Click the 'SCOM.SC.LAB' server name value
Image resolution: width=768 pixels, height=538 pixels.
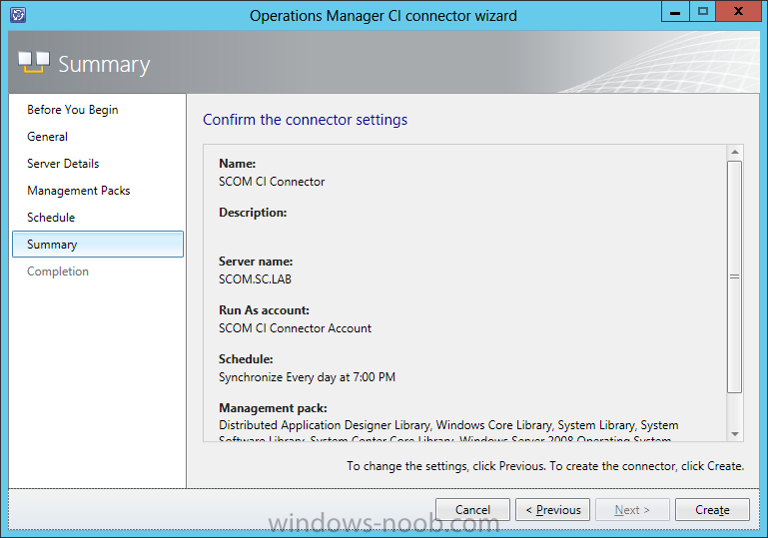[x=256, y=279]
